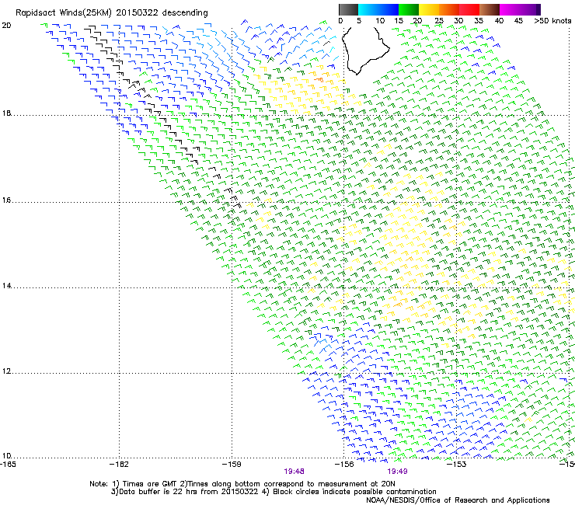Click the red 30-35 knots color swatch
The width and height of the screenshot is (575, 505).
pyautogui.click(x=469, y=9)
